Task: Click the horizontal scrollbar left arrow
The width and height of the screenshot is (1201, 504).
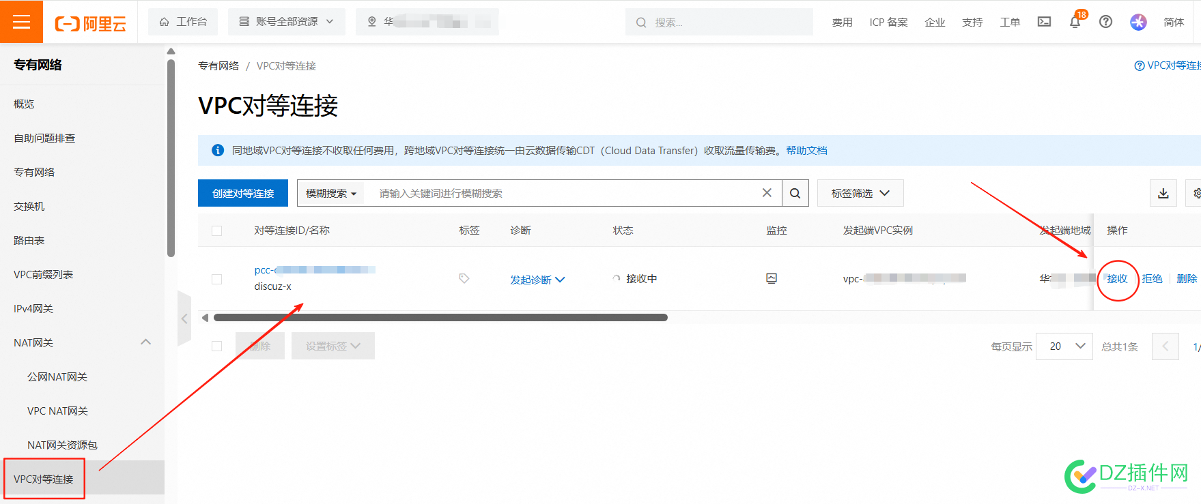Action: tap(205, 318)
